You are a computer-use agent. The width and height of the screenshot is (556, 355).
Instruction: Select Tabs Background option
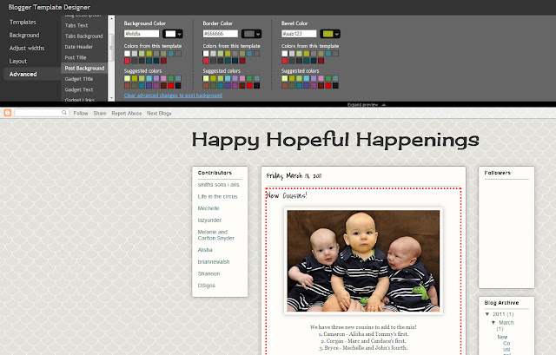(83, 36)
